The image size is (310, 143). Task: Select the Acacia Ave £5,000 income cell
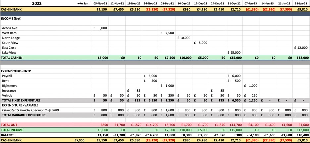pos(100,28)
